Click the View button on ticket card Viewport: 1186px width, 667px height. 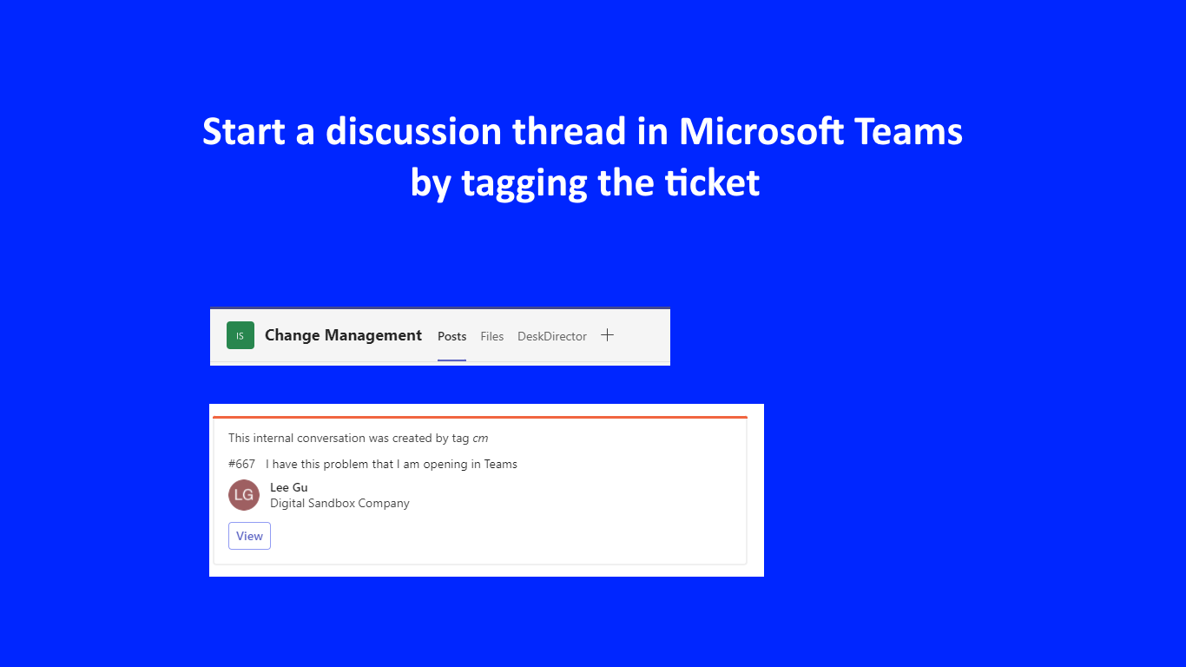pos(249,536)
